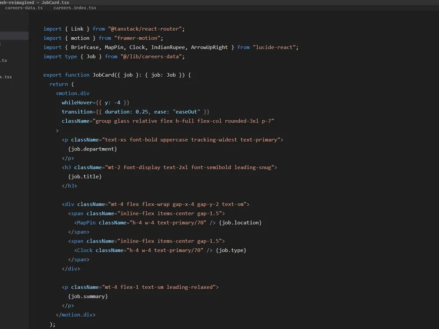This screenshot has height=329, width=439.
Task: Click the "group glass relative flex" className string
Action: pos(184,121)
